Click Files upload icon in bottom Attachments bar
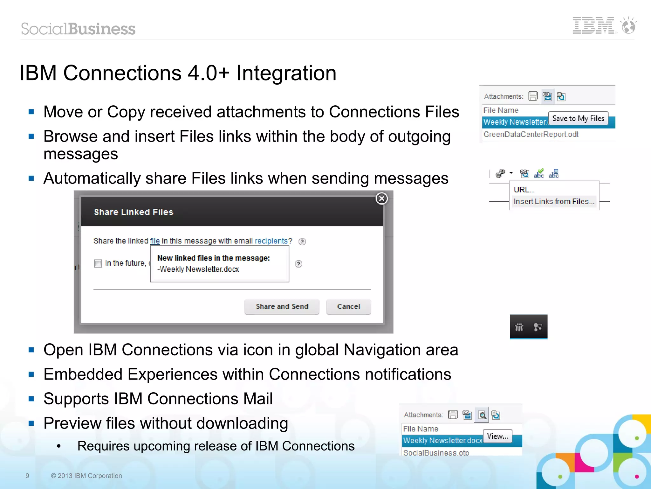This screenshot has height=489, width=651. tap(467, 415)
